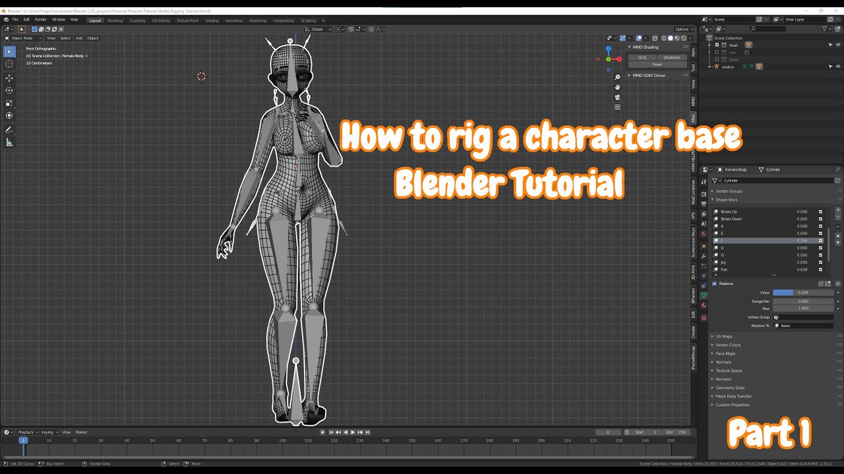This screenshot has width=844, height=474.
Task: Open the Texture properties checker tab icon
Action: coord(704,318)
